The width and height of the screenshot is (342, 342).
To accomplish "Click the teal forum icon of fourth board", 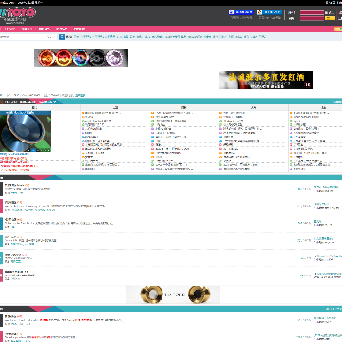I will (1, 240).
